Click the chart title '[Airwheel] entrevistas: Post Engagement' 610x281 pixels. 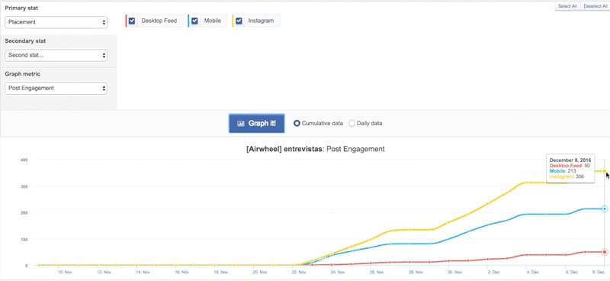pyautogui.click(x=316, y=149)
